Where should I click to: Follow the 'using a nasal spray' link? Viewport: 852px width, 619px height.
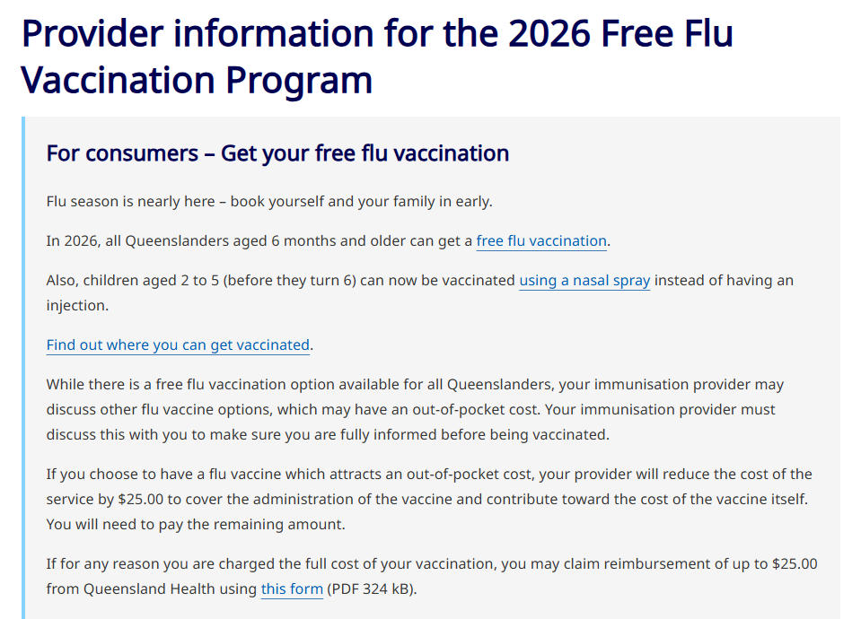tap(584, 280)
